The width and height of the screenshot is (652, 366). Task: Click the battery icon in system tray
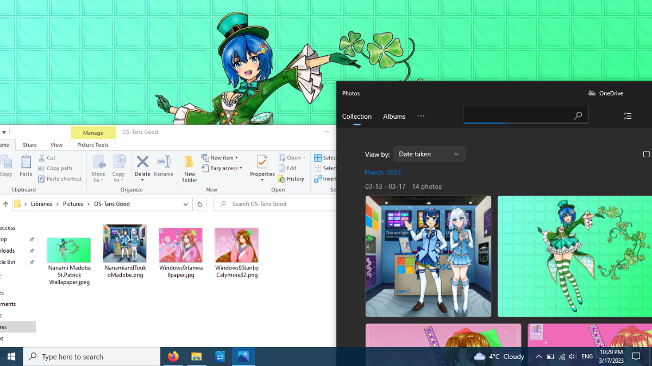click(550, 357)
